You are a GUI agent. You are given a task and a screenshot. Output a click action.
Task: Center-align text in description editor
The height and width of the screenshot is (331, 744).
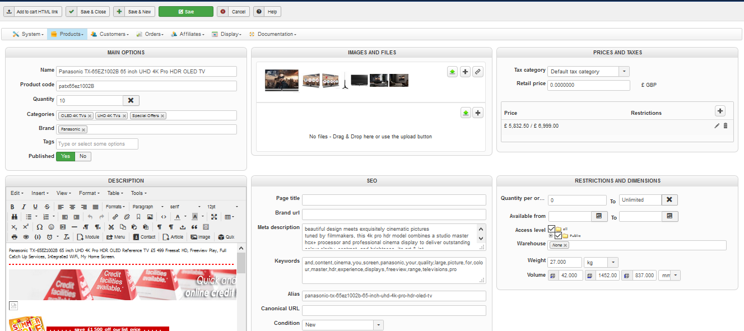(72, 207)
